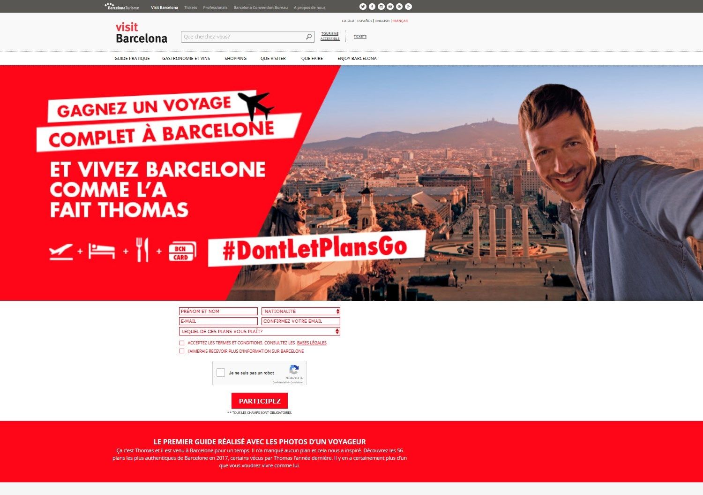Open the YouTube social icon
Screen dimensions: 703x495
(390, 7)
